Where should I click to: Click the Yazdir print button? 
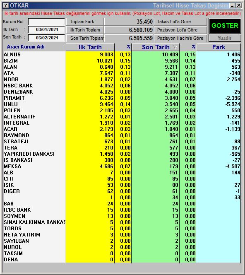225,38
